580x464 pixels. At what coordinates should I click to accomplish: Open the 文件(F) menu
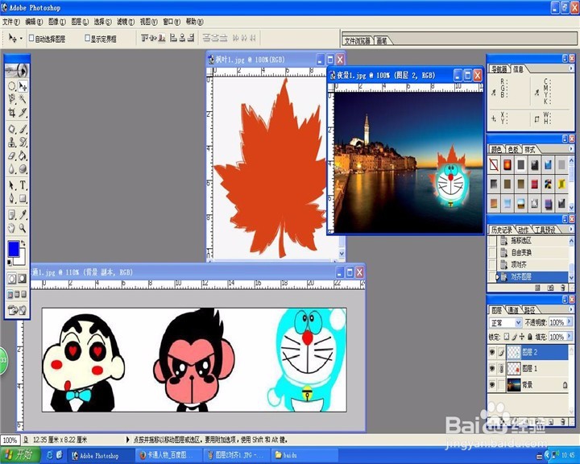tap(11, 22)
